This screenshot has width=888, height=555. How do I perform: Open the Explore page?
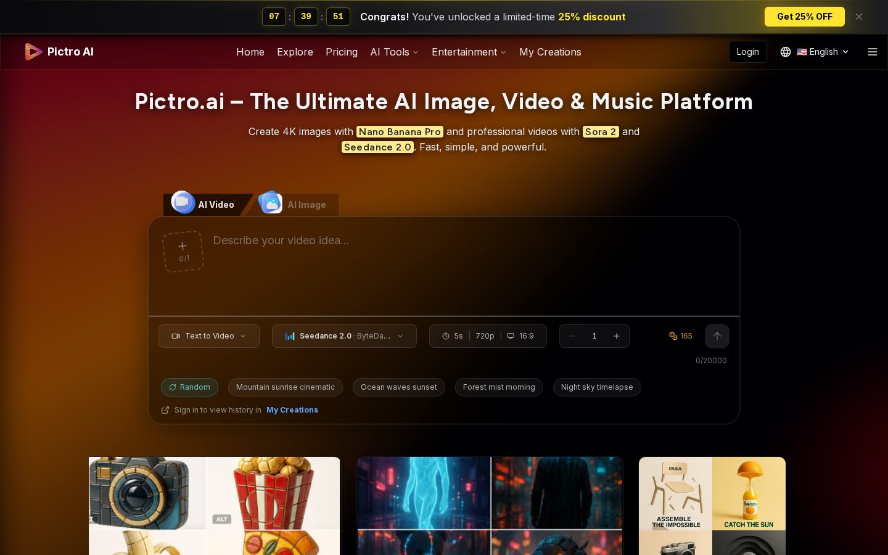[295, 52]
